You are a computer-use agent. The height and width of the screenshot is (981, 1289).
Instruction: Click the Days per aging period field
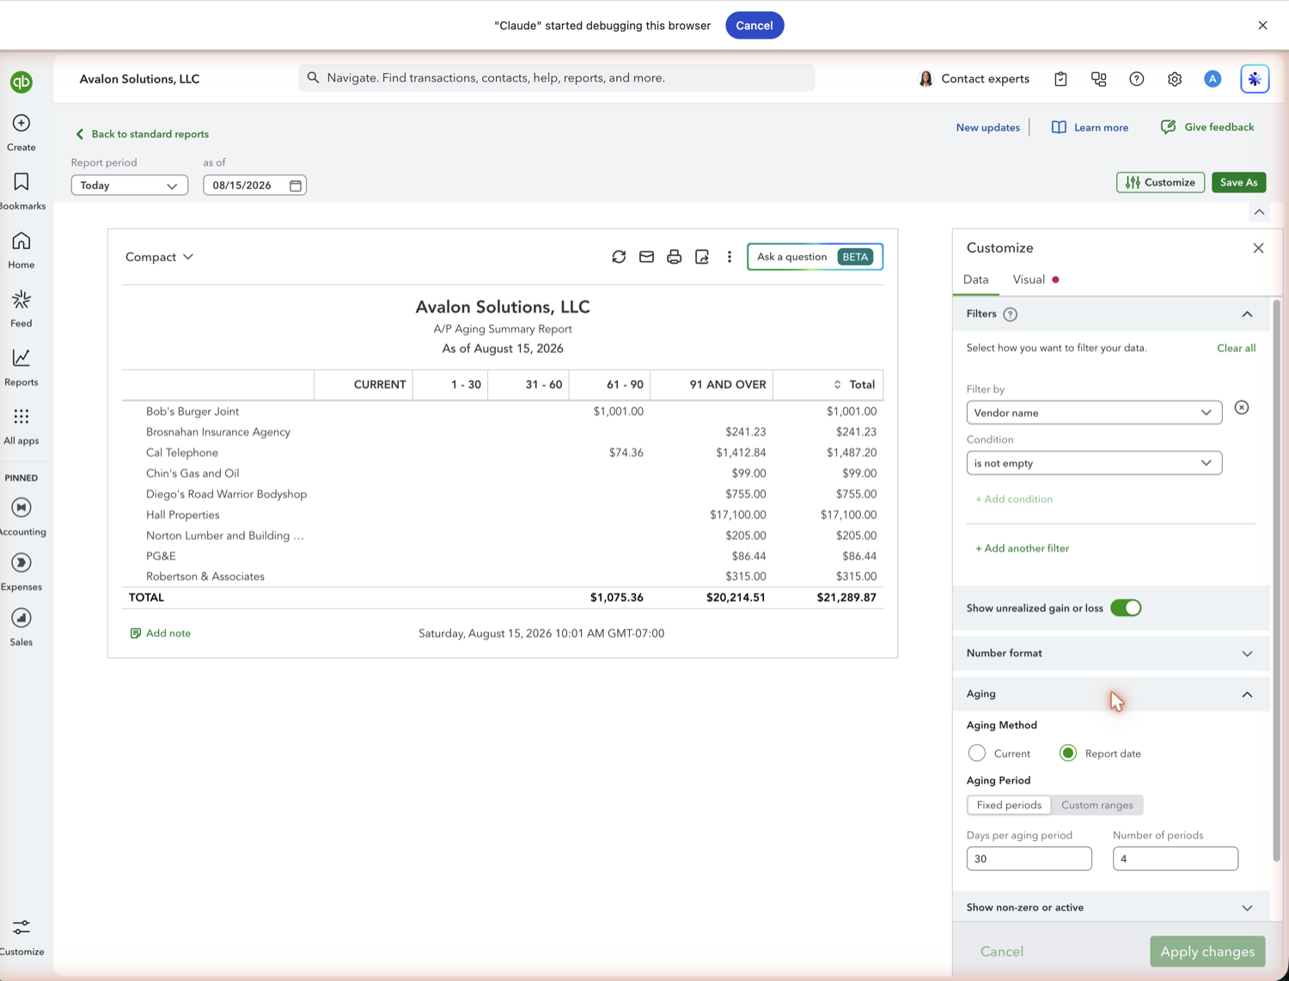pos(1029,859)
